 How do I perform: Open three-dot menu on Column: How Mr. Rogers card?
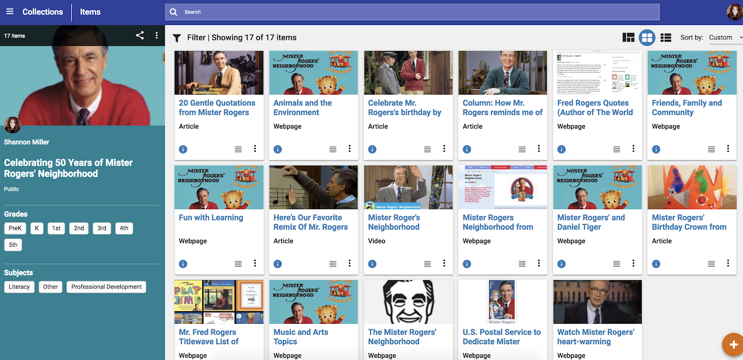pyautogui.click(x=539, y=148)
